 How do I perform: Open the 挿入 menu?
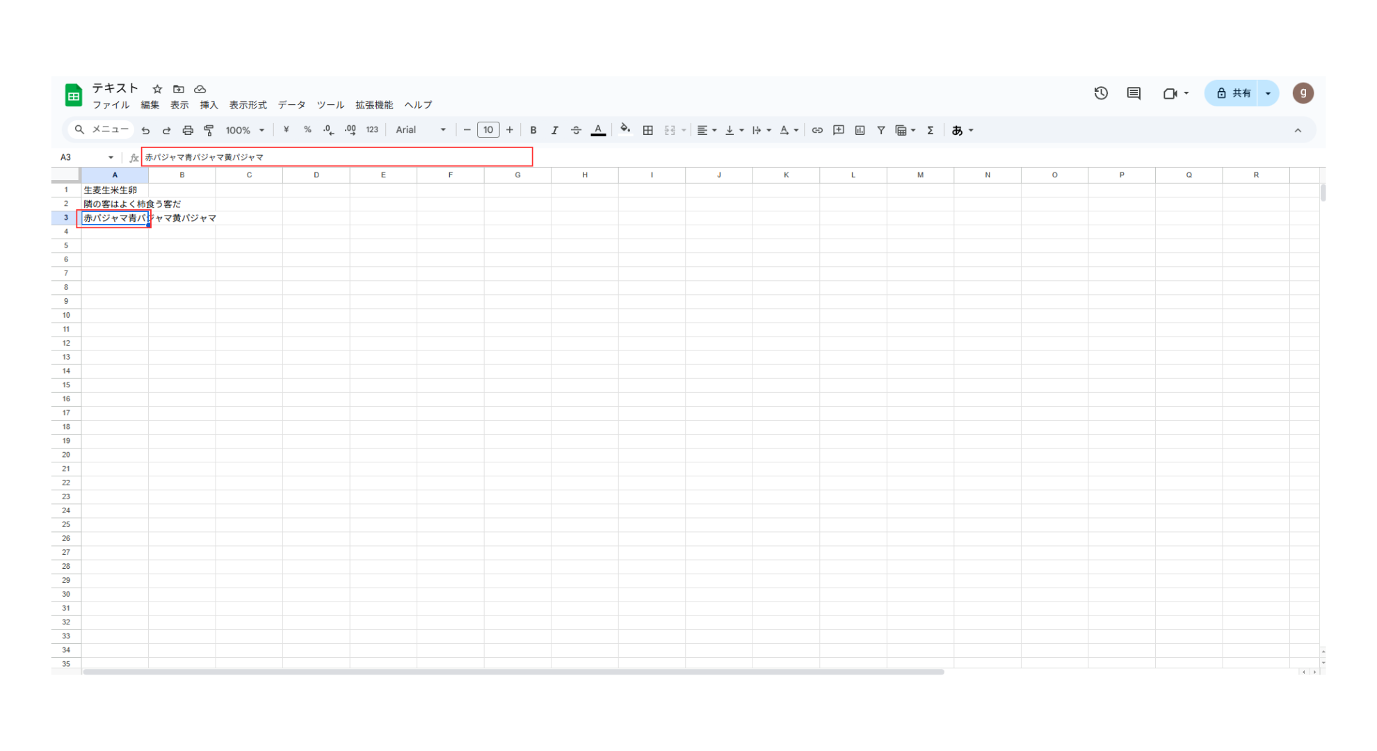209,105
